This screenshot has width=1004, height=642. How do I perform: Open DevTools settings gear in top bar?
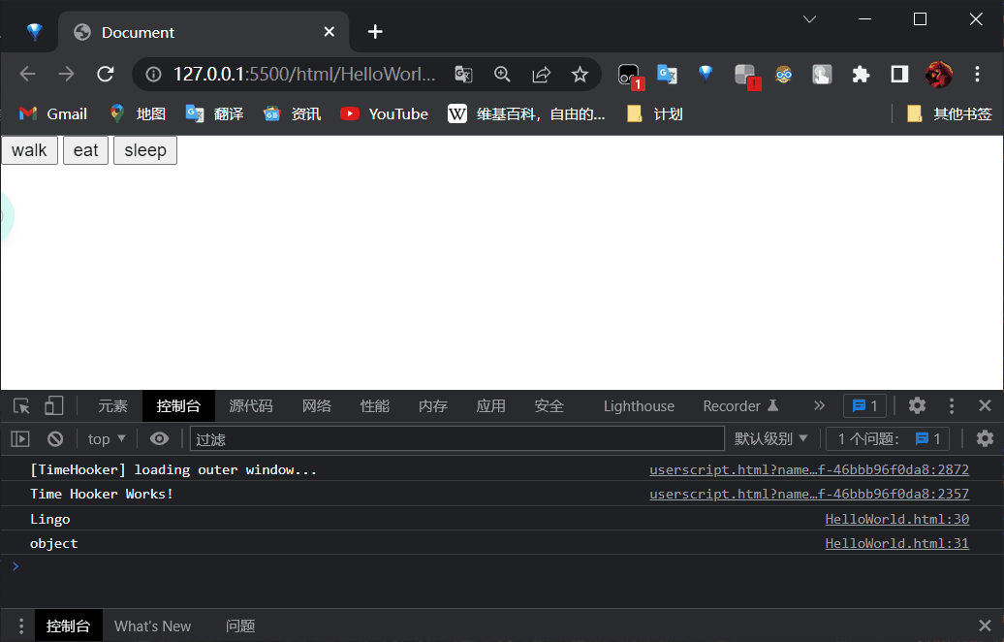(x=917, y=405)
